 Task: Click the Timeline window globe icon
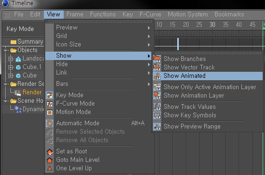[x=6, y=3]
